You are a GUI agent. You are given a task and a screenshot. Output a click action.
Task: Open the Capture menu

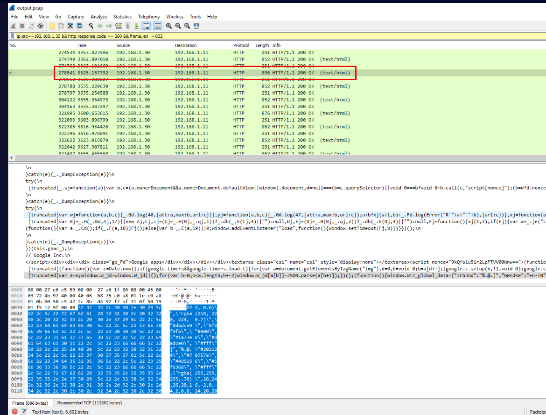pyautogui.click(x=76, y=17)
